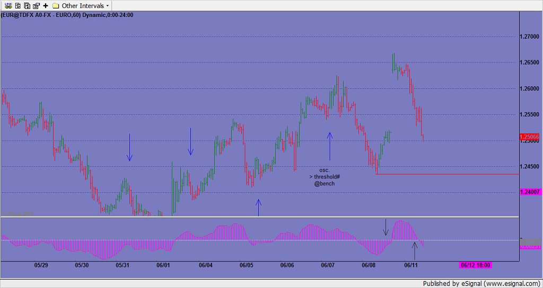Click the 05/30 date on the time axis
Screen dimensions: 543x288
pos(82,265)
